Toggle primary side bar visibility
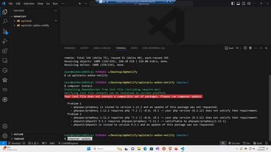 (233, 3)
